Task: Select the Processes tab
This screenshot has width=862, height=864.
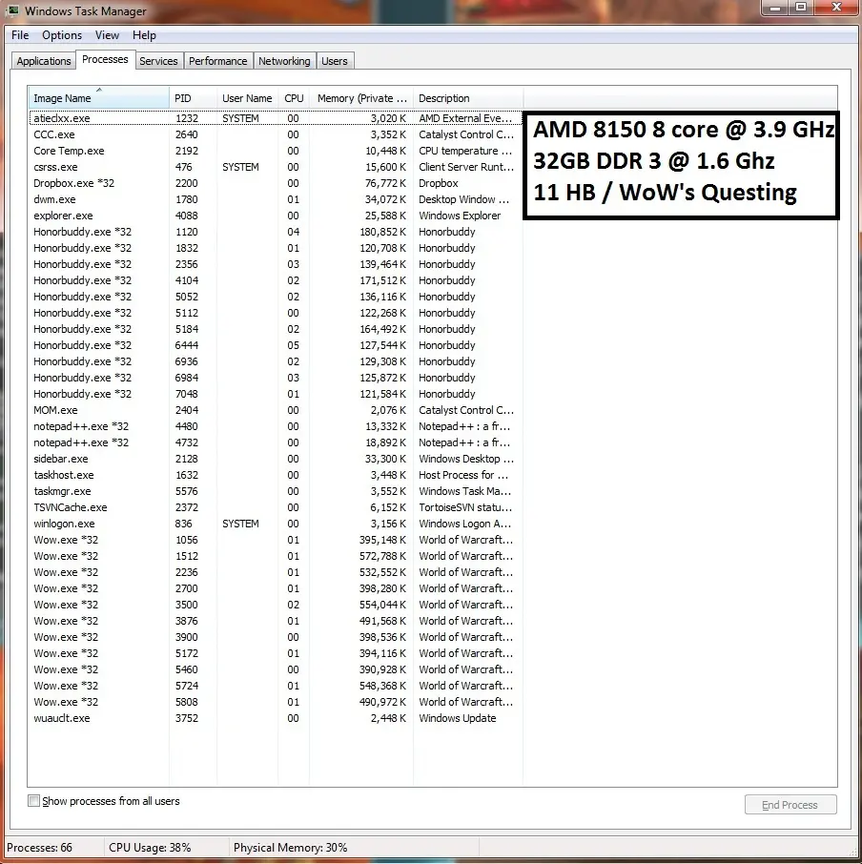Action: pyautogui.click(x=105, y=59)
